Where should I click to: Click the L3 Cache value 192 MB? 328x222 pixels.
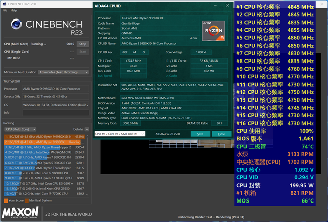click(x=209, y=71)
